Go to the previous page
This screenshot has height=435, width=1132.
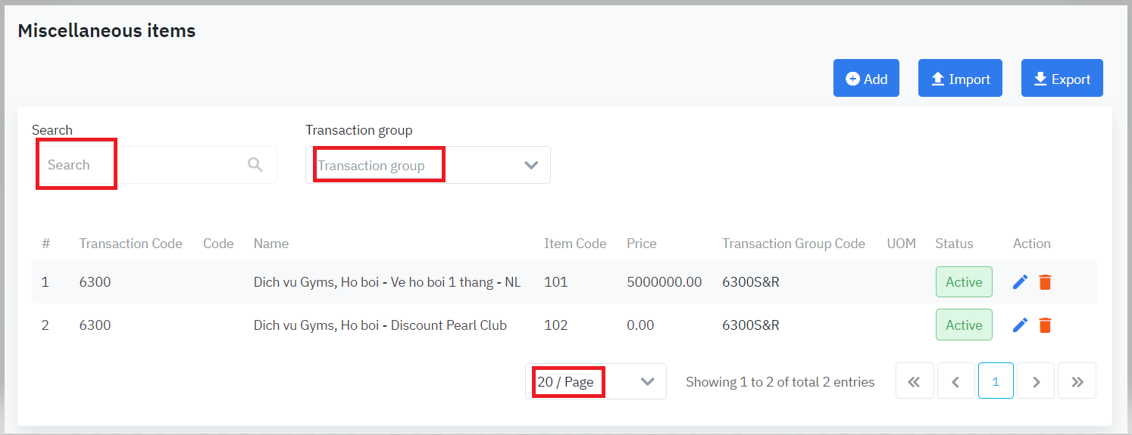pos(955,382)
